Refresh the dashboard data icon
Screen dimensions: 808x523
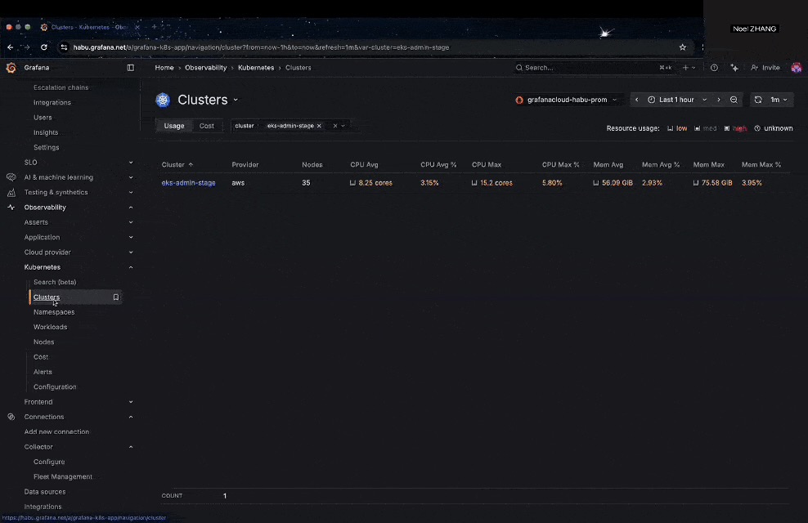coord(758,100)
